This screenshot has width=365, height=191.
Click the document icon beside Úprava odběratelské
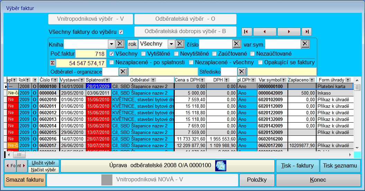tap(220, 166)
